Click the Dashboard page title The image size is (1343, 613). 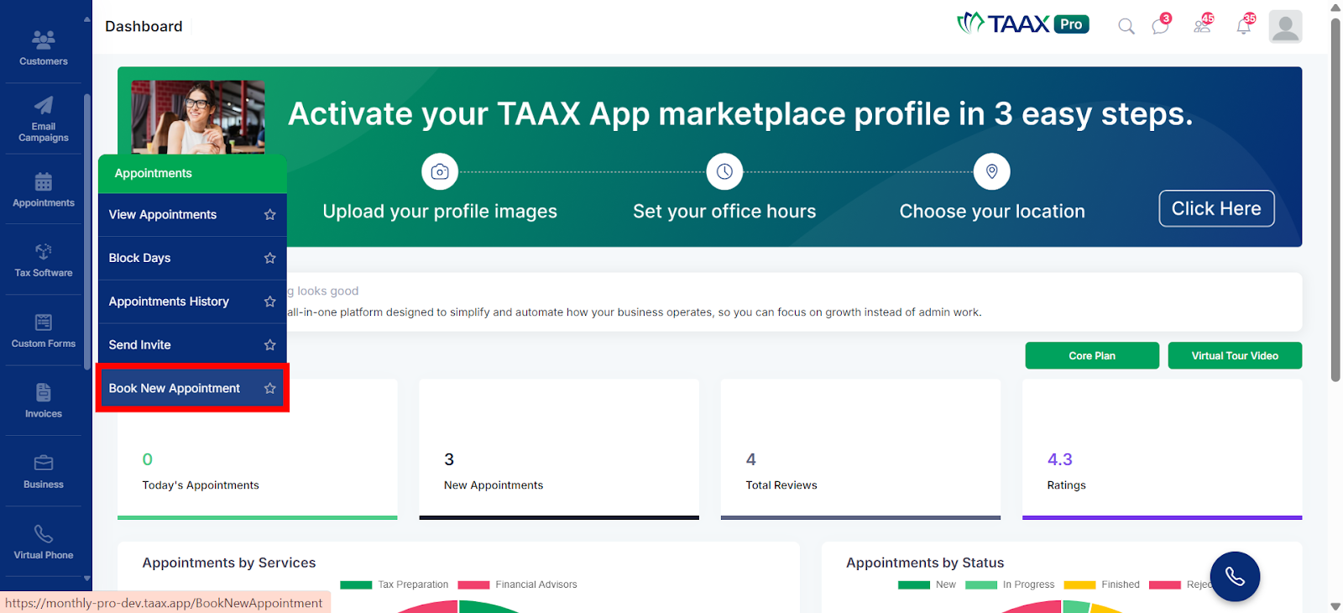pyautogui.click(x=144, y=27)
